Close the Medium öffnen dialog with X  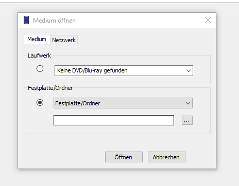(208, 20)
